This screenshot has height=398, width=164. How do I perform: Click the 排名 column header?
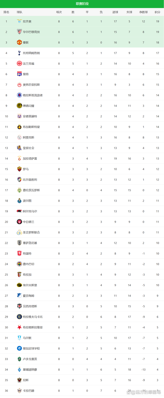point(6,12)
